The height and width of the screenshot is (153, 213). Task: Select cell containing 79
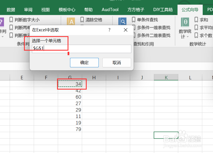pyautogui.click(x=70, y=129)
